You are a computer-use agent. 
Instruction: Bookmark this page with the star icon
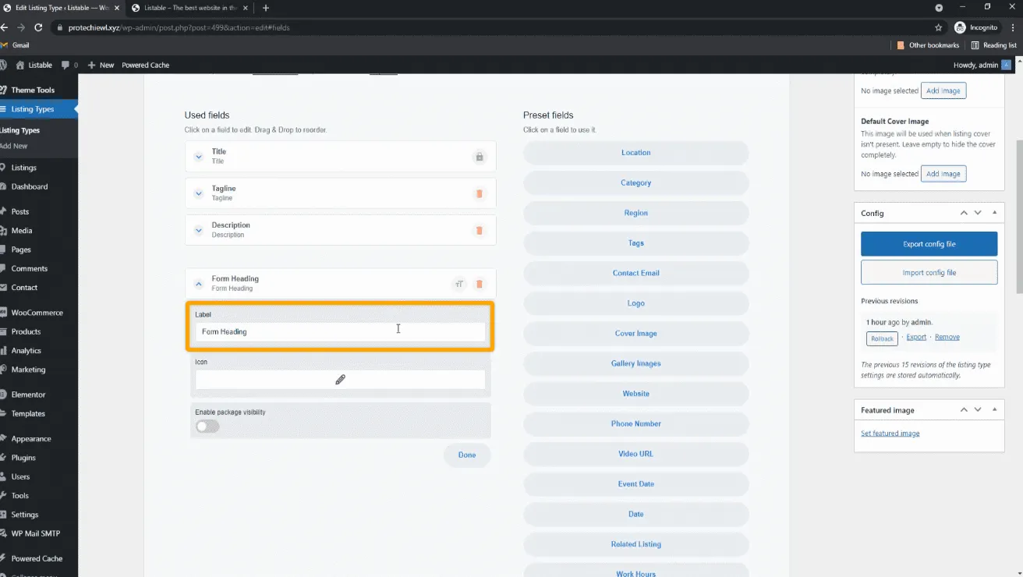coord(938,27)
